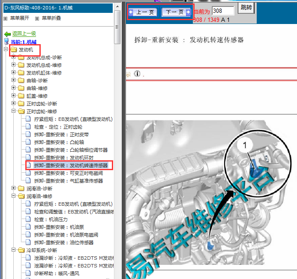Click the document icon beside 检查：机油压力

coord(29,219)
